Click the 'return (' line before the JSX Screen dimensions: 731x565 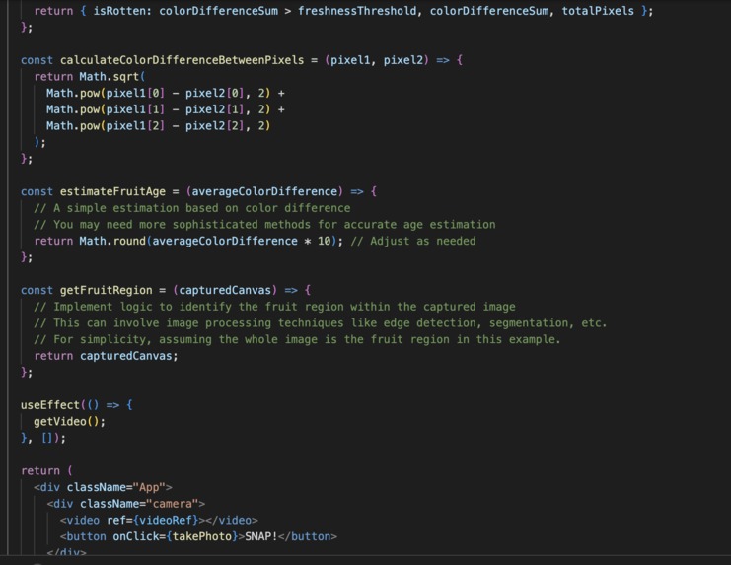(x=46, y=471)
